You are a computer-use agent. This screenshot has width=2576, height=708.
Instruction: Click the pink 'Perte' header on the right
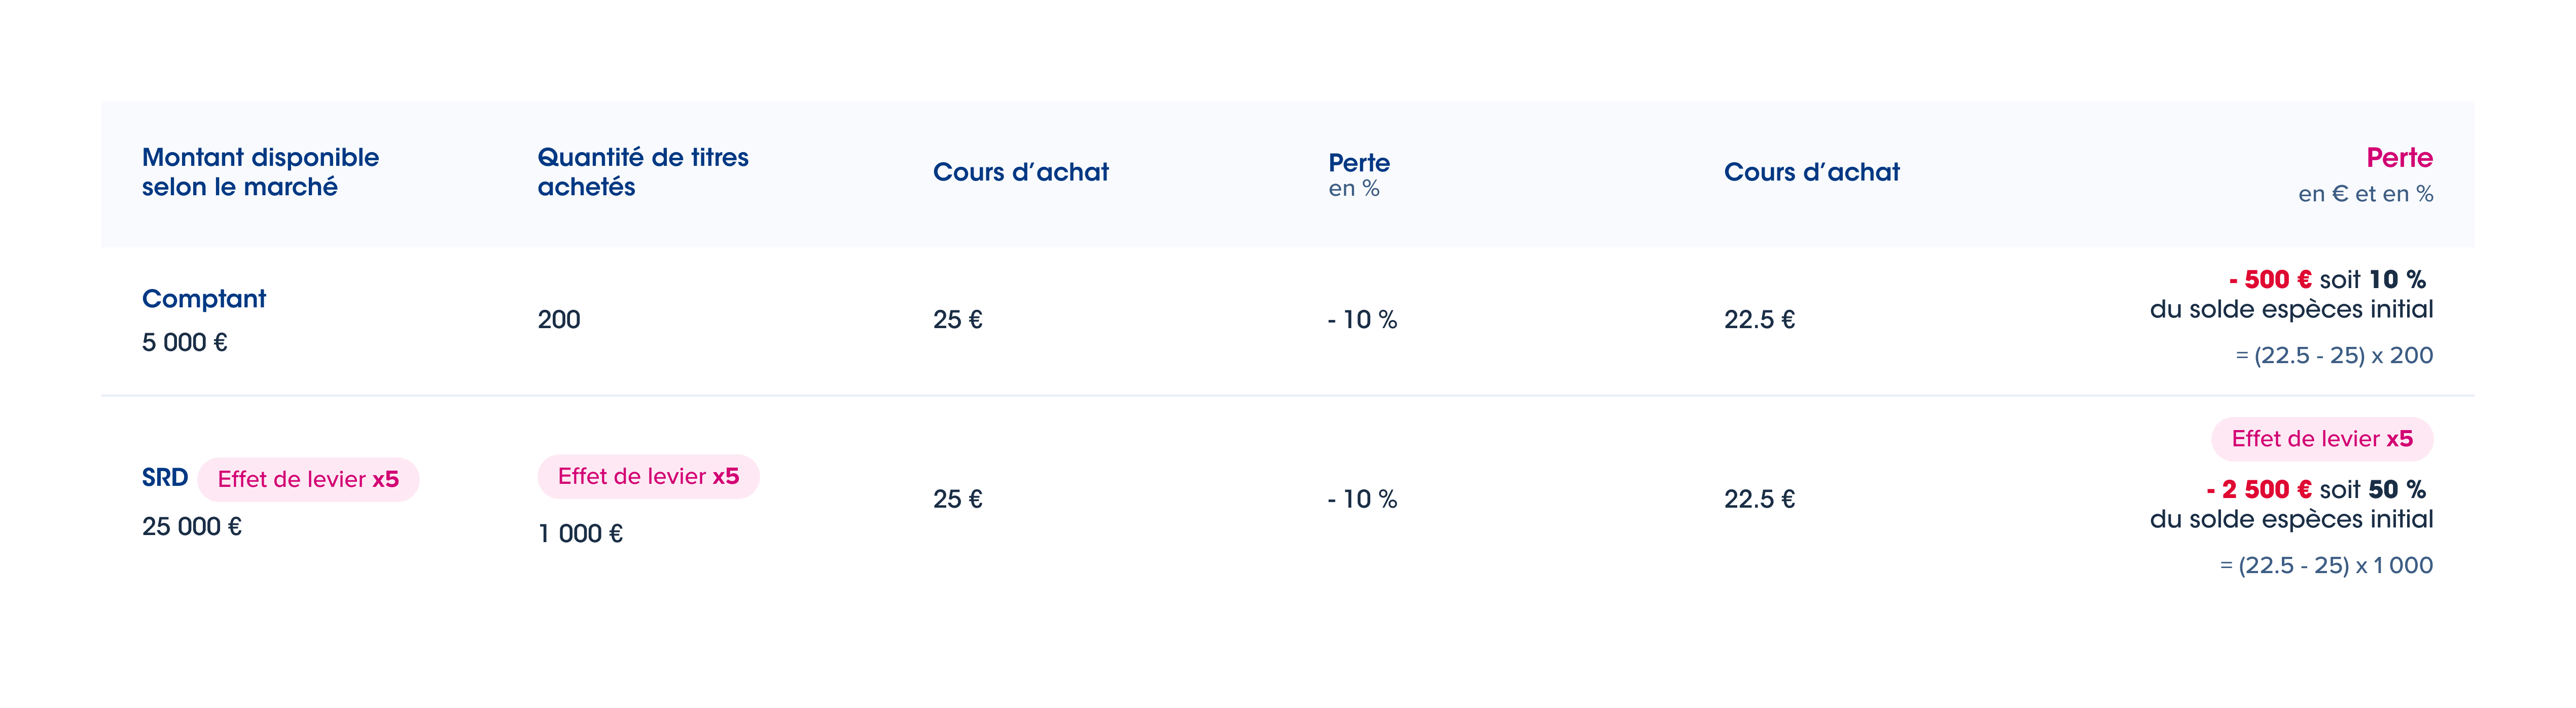(x=2398, y=158)
